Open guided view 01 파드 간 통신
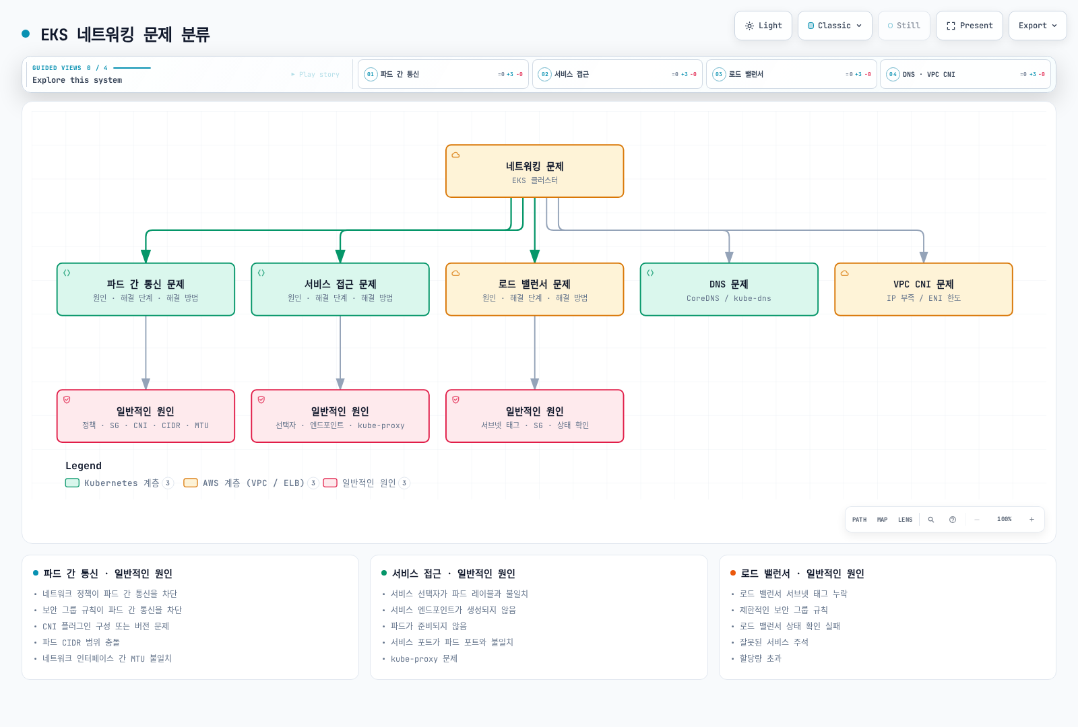Screen dimensions: 1078x727 (443, 74)
